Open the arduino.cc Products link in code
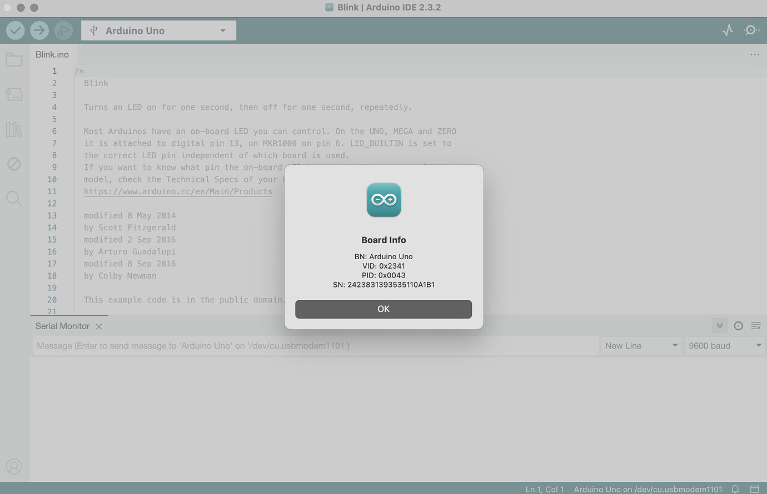767x494 pixels. [178, 191]
